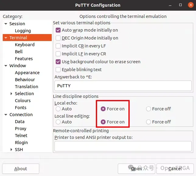Open Selection settings

click(24, 94)
